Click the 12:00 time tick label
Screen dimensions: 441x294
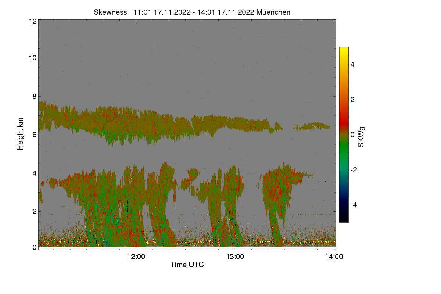point(136,257)
